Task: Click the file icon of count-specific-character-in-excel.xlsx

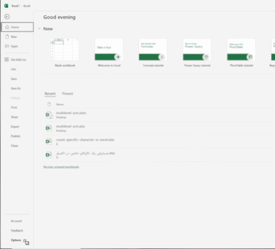Action: click(49, 141)
